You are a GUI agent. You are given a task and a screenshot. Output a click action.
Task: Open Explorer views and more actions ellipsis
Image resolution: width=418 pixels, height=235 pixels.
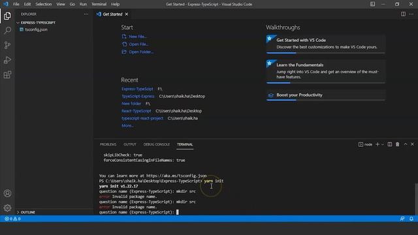[x=86, y=14]
